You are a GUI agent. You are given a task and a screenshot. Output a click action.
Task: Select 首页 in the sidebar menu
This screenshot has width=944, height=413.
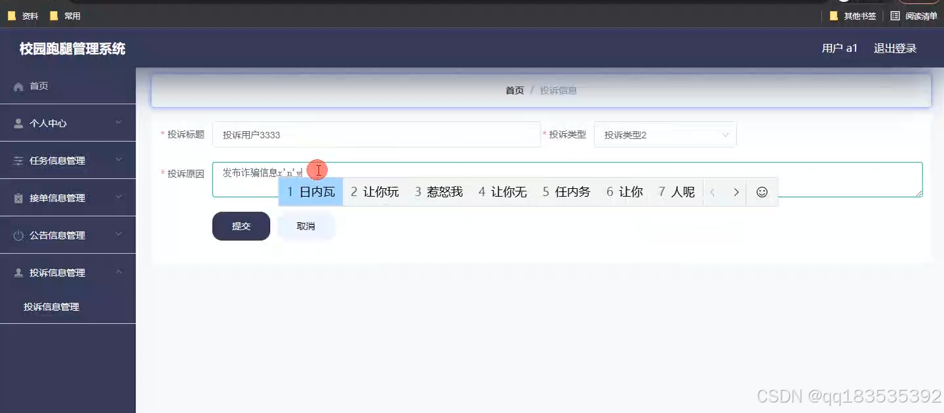point(39,85)
